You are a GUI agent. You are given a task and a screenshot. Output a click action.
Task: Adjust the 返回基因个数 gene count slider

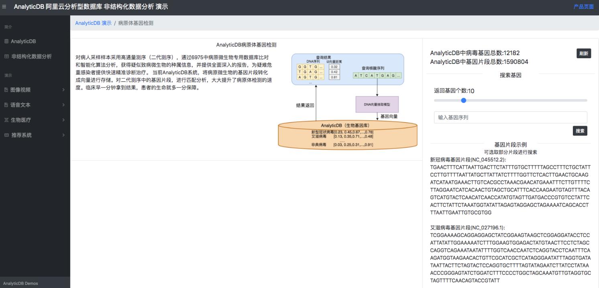pos(463,100)
